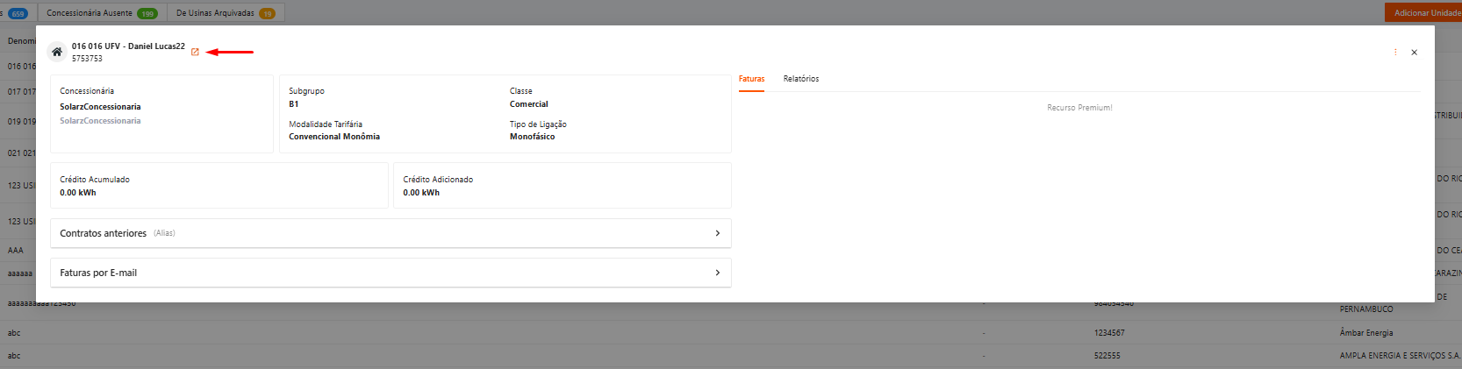Click Adicionar Unidade button
1462x369 pixels.
click(1423, 13)
